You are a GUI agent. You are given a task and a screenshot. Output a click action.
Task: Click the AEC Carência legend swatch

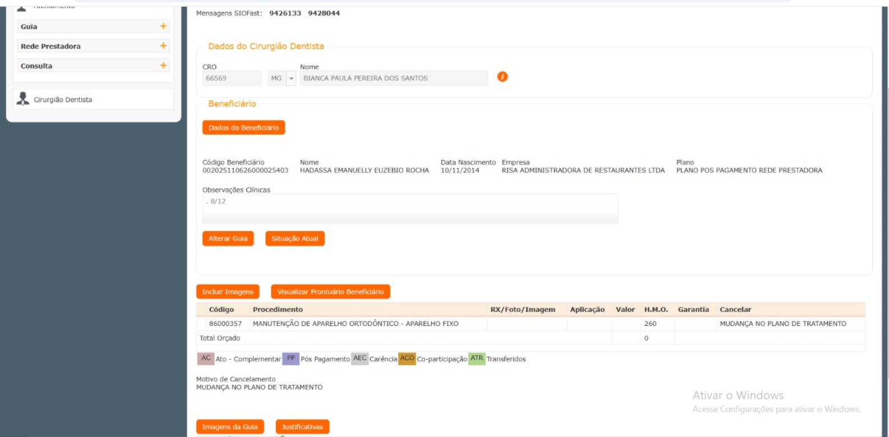point(360,358)
